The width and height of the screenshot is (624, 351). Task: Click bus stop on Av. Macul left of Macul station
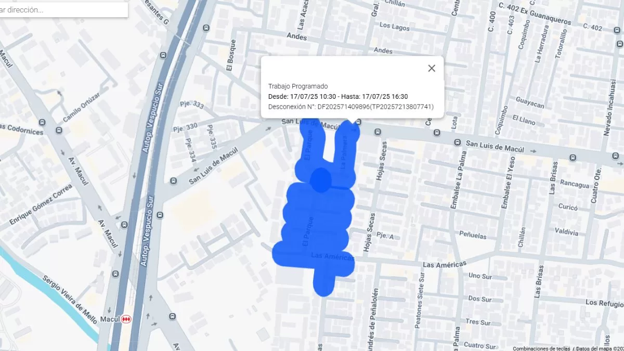click(x=114, y=274)
